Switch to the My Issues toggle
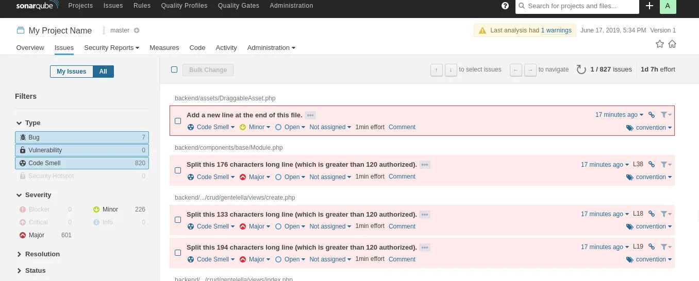 click(72, 72)
